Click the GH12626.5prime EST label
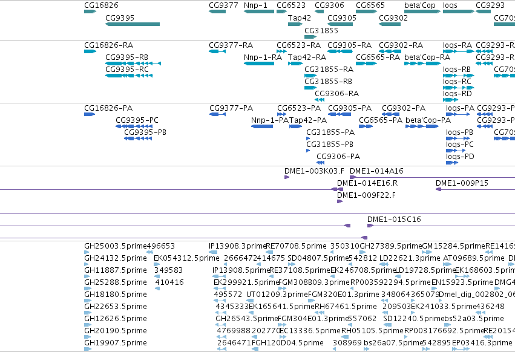The image size is (515, 352). coord(116,319)
